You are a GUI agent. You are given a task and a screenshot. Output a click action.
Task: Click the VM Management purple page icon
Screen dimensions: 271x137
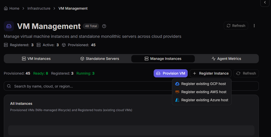(x=9, y=26)
